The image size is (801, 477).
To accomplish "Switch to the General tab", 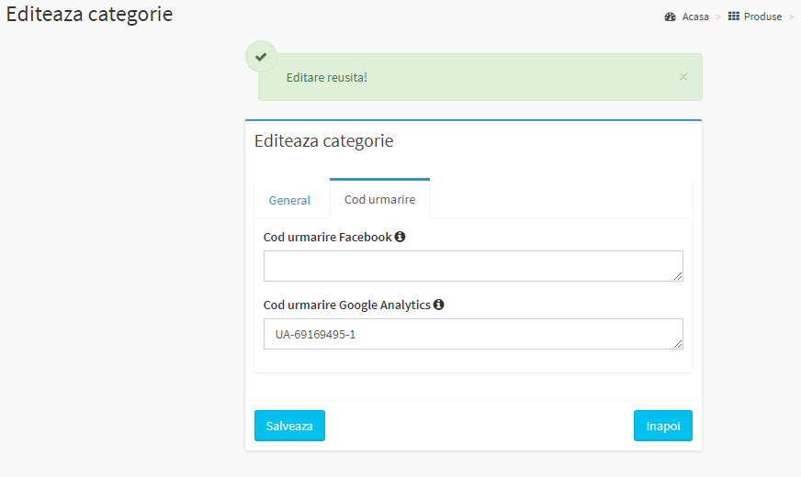I will pyautogui.click(x=289, y=200).
